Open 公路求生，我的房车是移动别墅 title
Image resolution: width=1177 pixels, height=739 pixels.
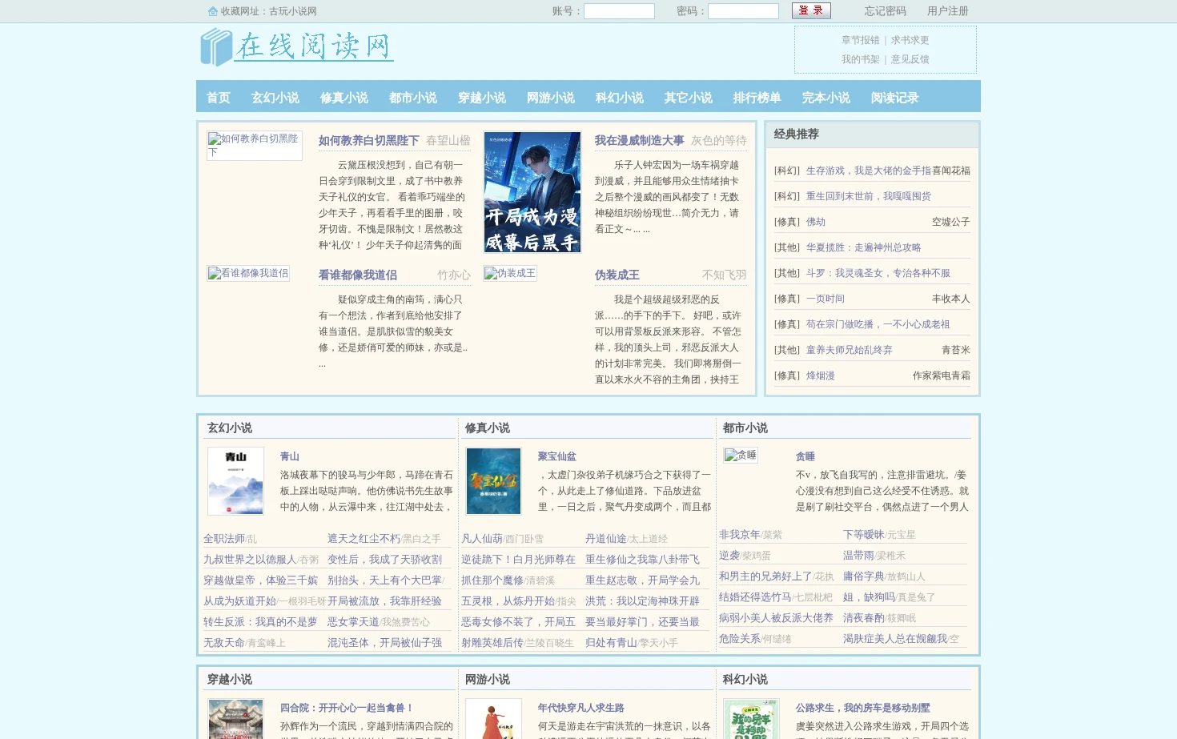tap(863, 708)
